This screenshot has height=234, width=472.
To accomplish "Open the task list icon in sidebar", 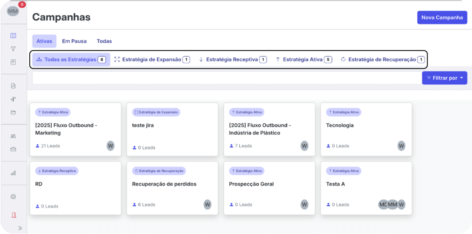I will coord(13,62).
